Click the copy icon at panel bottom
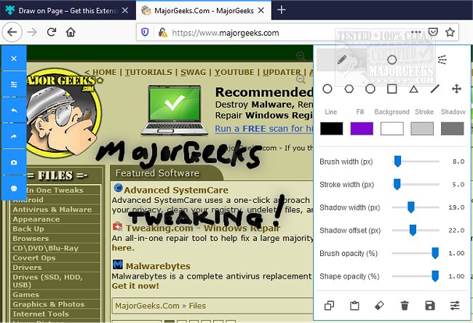 329,306
